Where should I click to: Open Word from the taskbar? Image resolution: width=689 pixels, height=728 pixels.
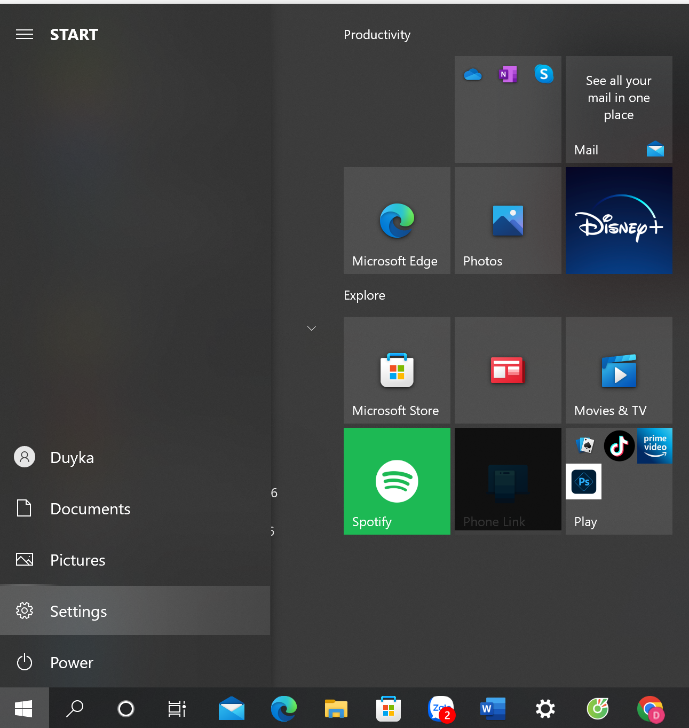pyautogui.click(x=493, y=708)
